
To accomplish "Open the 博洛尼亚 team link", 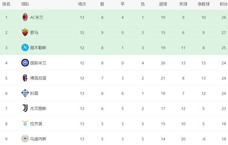I will pyautogui.click(x=38, y=78).
